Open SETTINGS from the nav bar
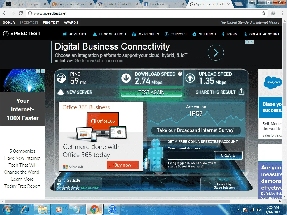The width and height of the screenshot is (287, 215). click(x=204, y=34)
